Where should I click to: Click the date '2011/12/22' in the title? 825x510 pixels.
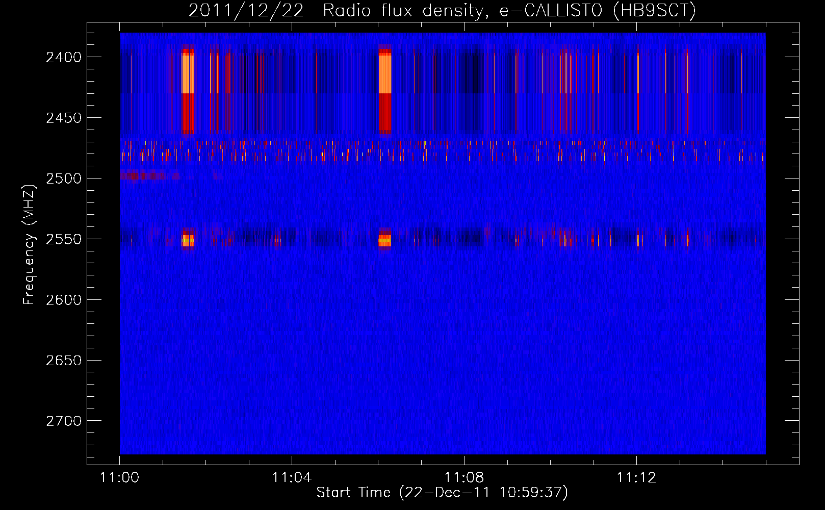click(x=246, y=10)
